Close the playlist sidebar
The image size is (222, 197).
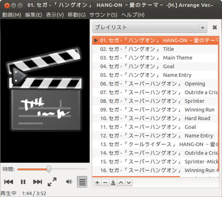(215, 27)
